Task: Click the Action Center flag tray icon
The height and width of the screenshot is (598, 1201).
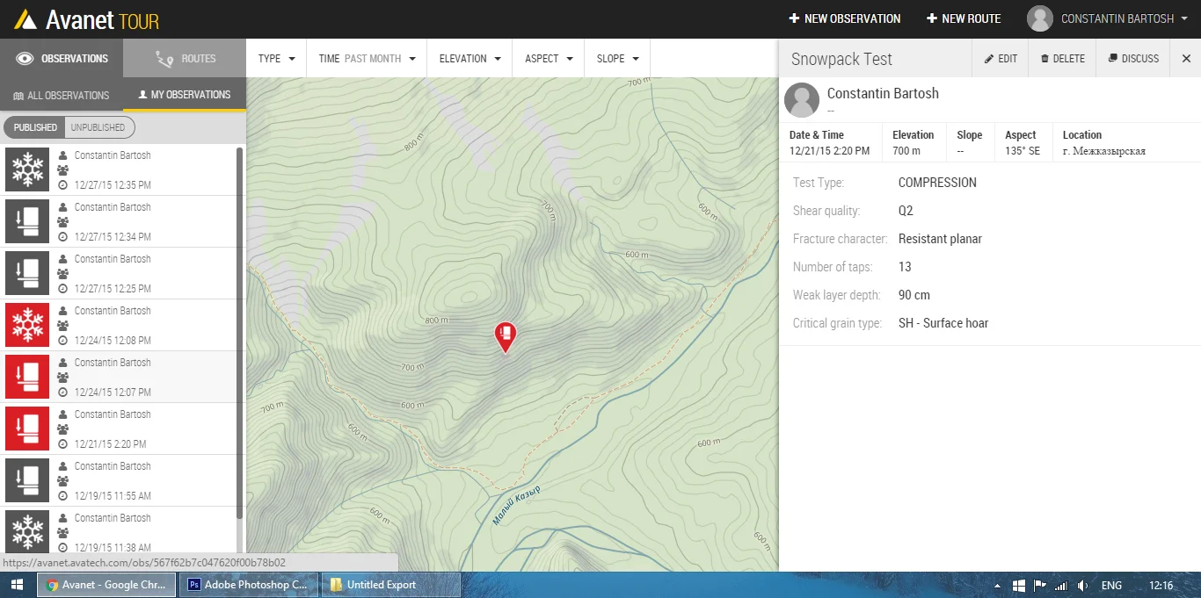Action: click(x=1039, y=586)
